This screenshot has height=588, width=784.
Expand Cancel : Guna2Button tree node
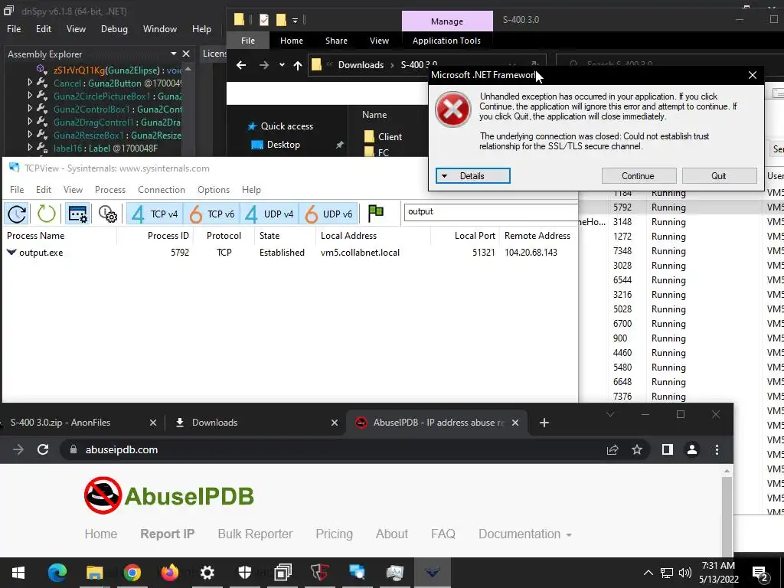30,83
